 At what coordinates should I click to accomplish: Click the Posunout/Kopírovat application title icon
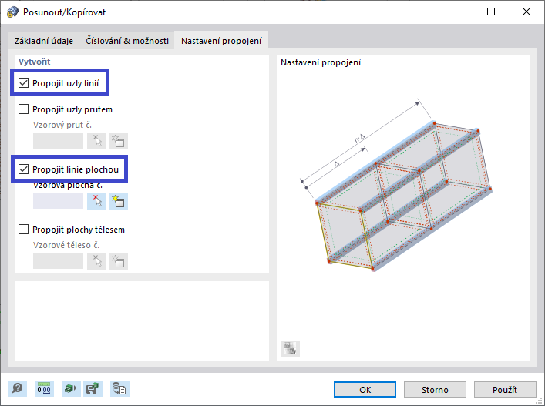12,12
